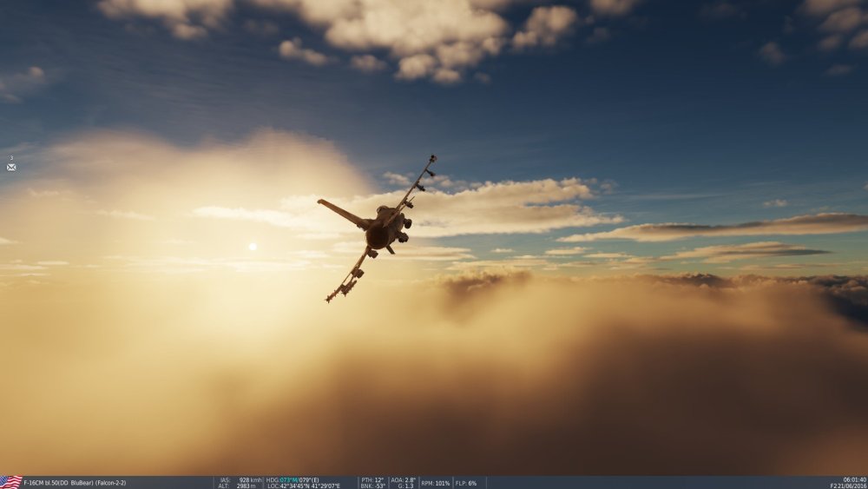
Task: Click the G 1.3 load readout
Action: [x=404, y=486]
